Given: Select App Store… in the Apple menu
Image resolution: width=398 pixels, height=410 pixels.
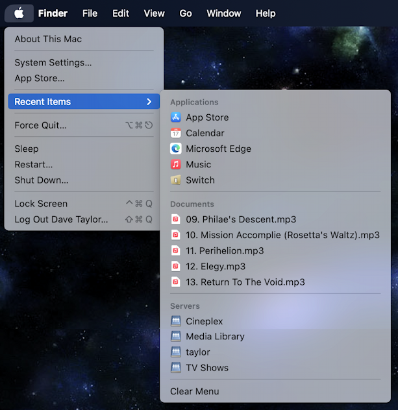Looking at the screenshot, I should 84,78.
